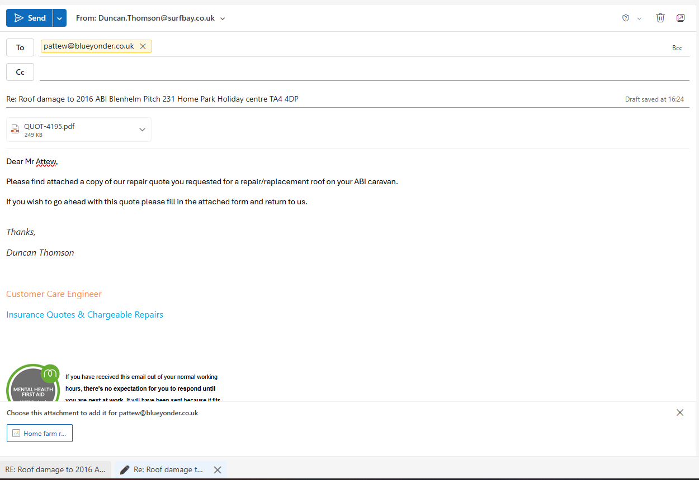The height and width of the screenshot is (480, 699).
Task: Add the suggested 'Home farm r...' attachment
Action: [40, 433]
